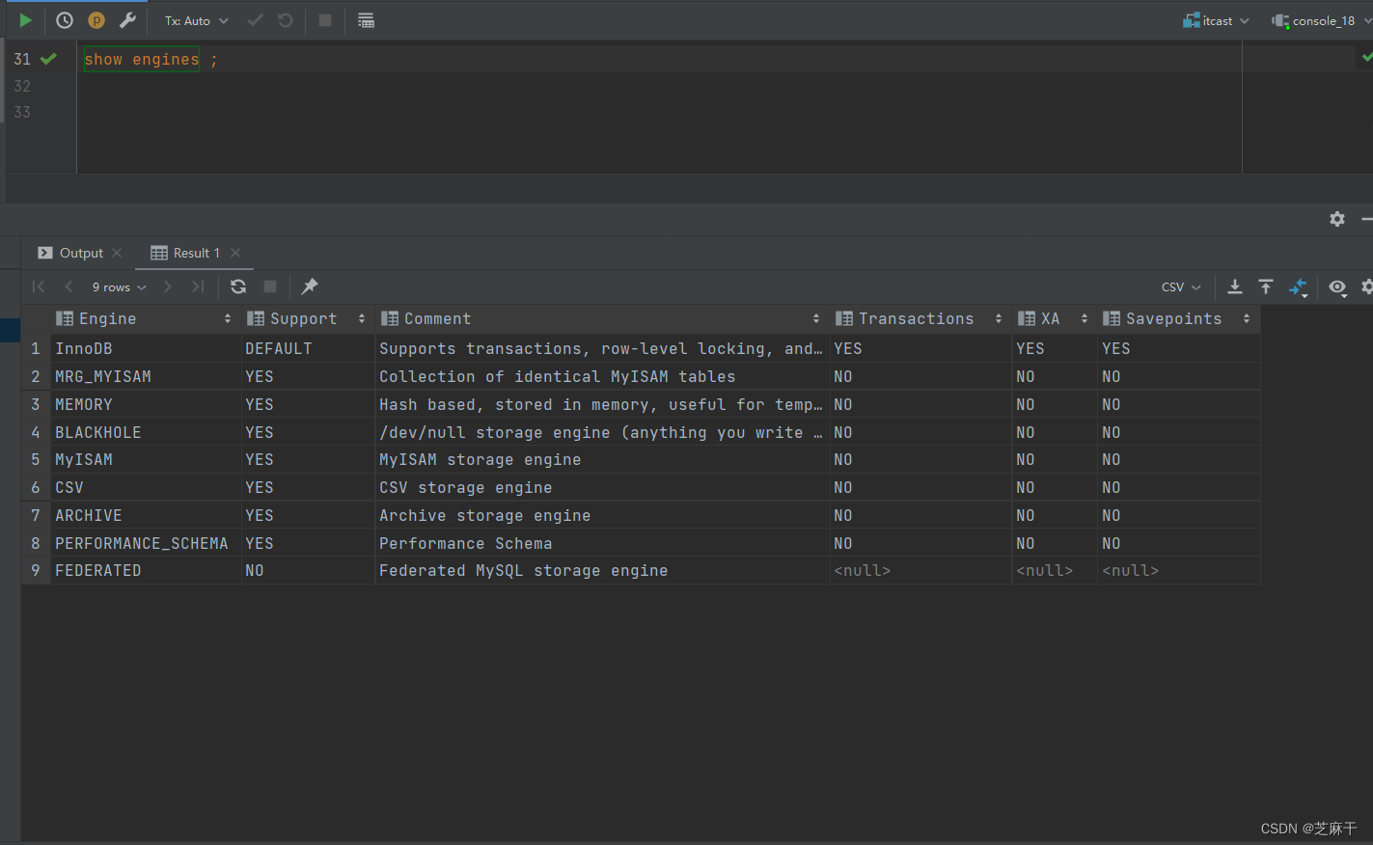Pin the Result 1 tab using the pin icon

click(309, 286)
